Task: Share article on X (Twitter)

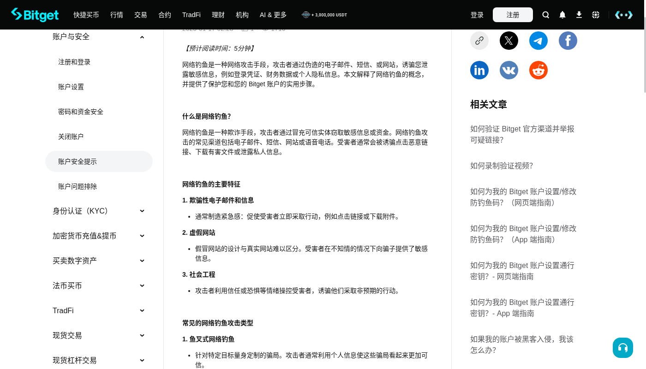Action: coord(509,41)
